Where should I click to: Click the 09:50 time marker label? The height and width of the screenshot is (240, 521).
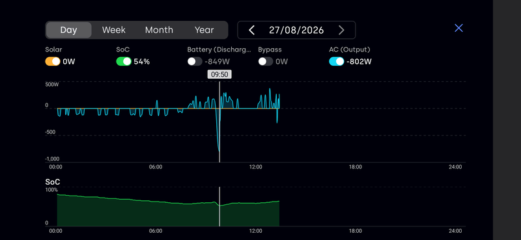click(x=219, y=74)
